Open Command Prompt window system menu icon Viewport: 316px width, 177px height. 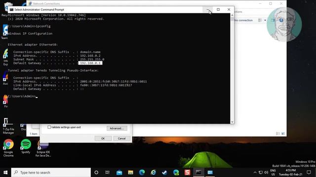pyautogui.click(x=11, y=10)
